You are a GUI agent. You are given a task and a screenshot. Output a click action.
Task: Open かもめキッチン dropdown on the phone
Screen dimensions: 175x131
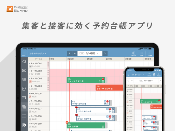138,75
